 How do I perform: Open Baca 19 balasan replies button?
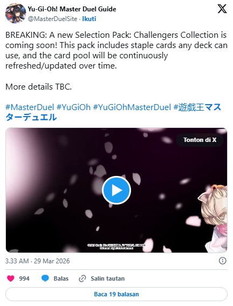(116, 294)
